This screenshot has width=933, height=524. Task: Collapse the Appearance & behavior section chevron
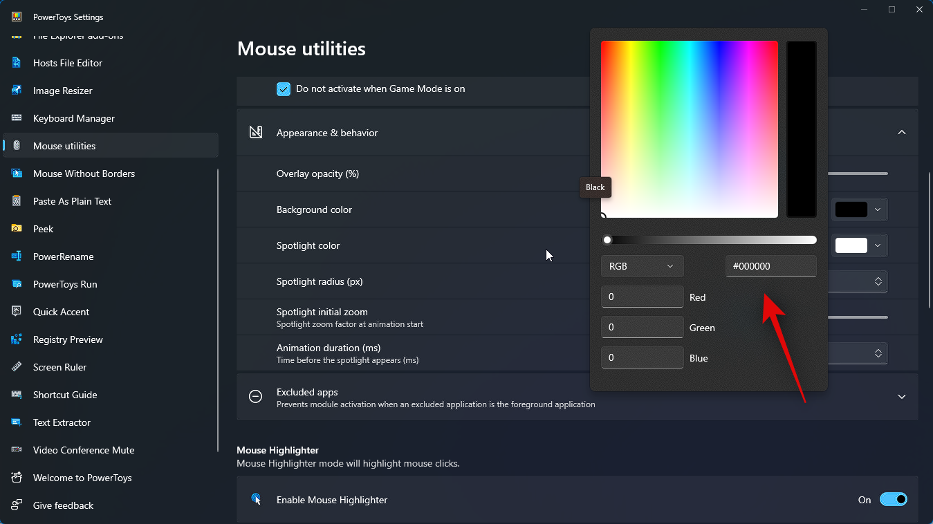click(x=902, y=132)
